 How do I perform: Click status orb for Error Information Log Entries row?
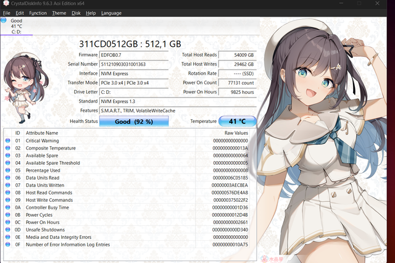pyautogui.click(x=8, y=244)
